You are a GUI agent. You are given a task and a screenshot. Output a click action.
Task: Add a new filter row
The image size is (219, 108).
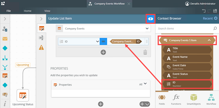point(103,52)
